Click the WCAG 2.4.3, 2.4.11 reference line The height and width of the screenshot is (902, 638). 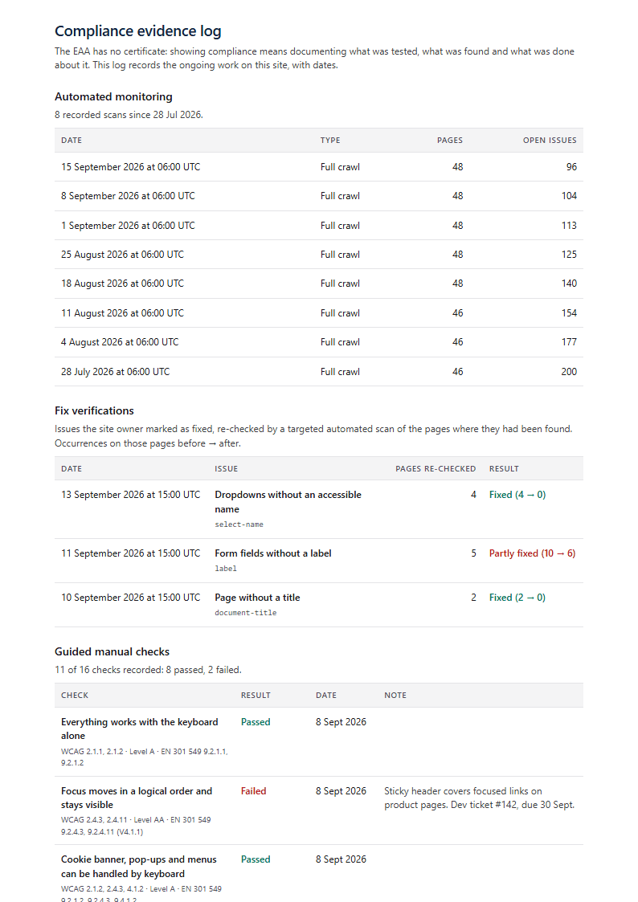point(136,826)
